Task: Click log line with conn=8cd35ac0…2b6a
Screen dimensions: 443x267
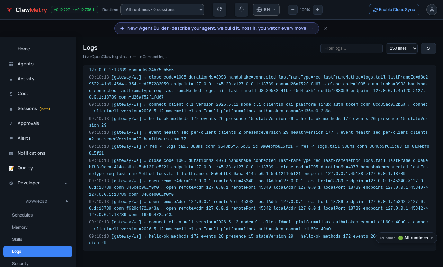Action: pyautogui.click(x=259, y=108)
